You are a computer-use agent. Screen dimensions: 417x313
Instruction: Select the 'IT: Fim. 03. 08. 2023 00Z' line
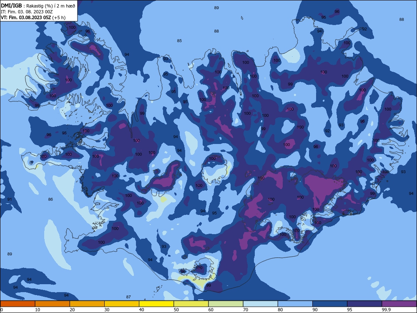pyautogui.click(x=27, y=12)
